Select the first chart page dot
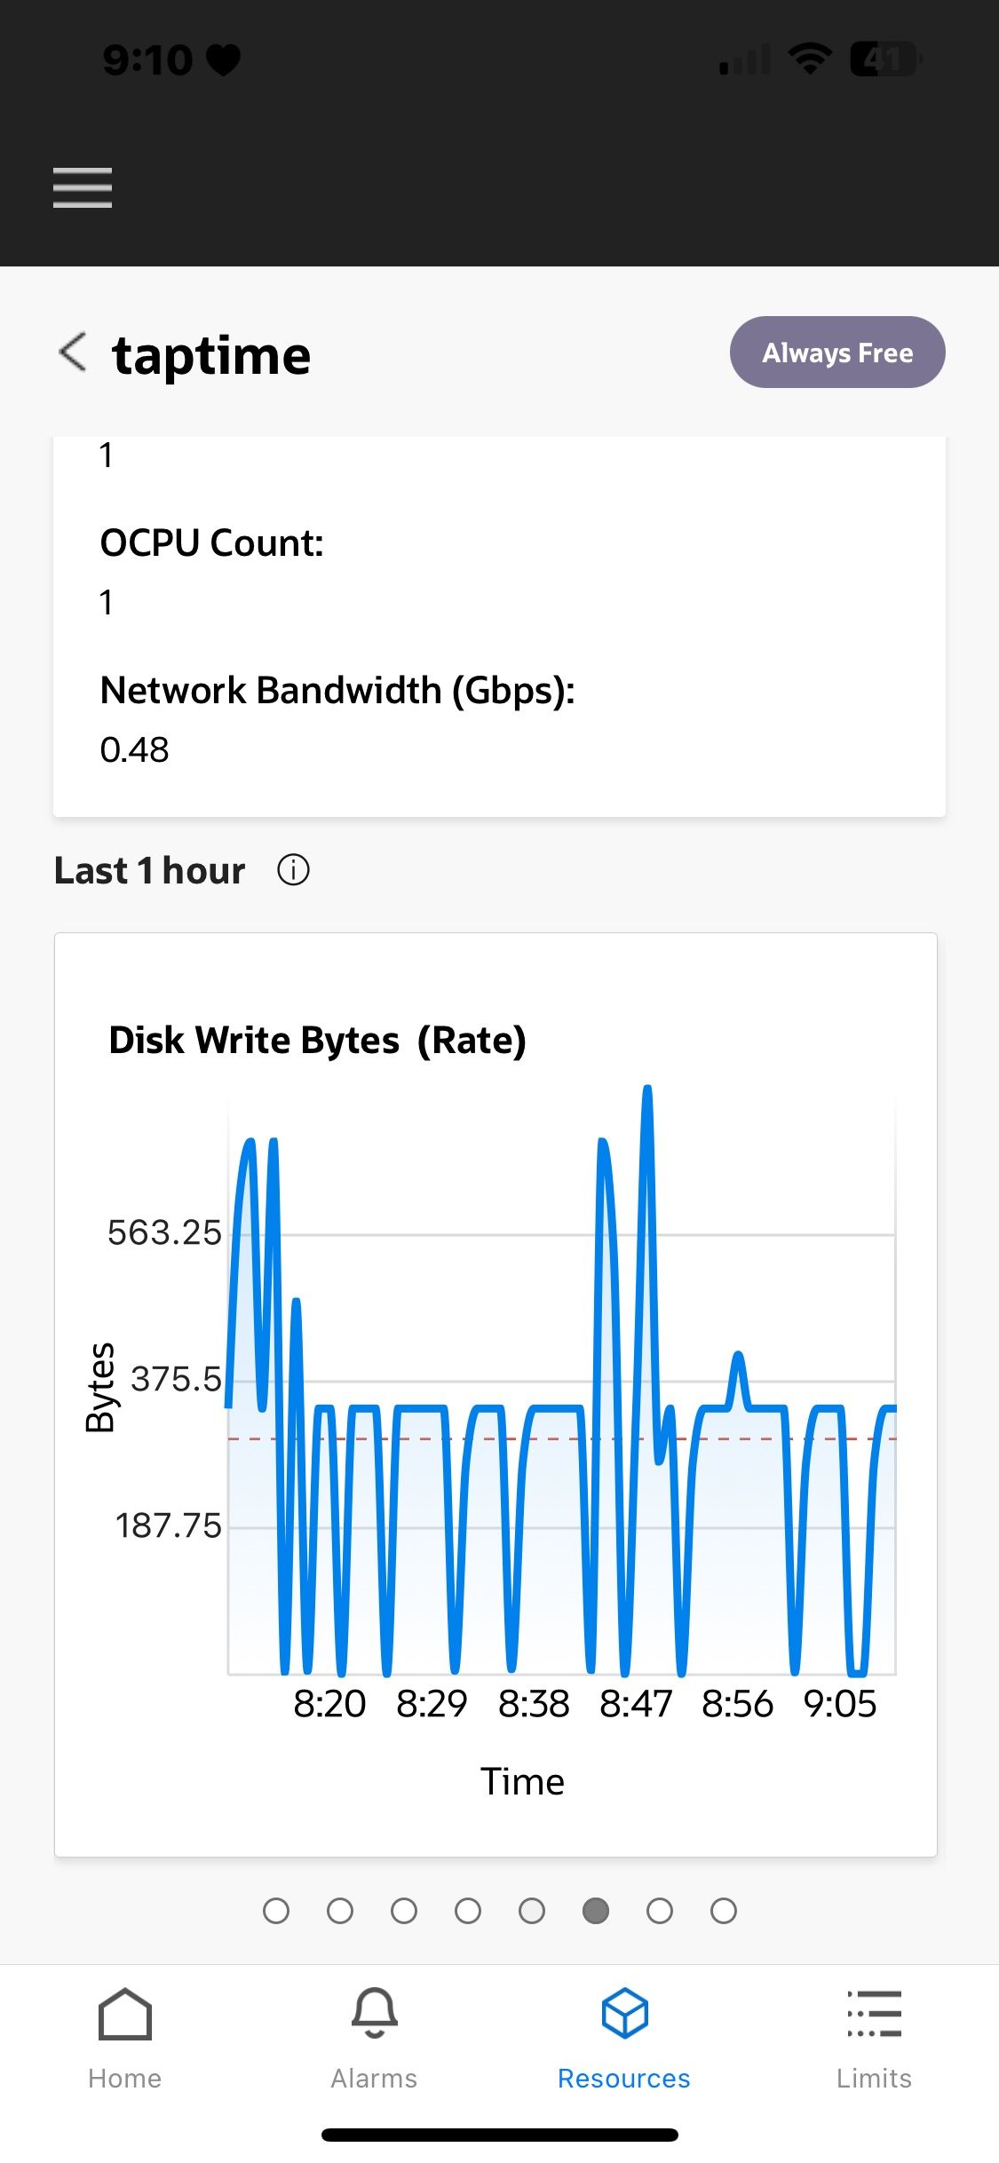 pos(276,1911)
